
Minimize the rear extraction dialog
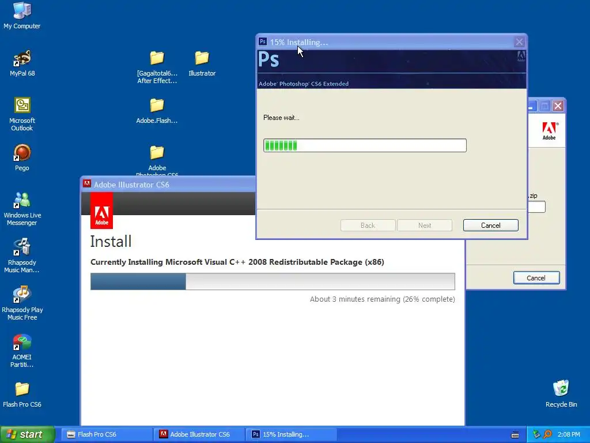[531, 106]
